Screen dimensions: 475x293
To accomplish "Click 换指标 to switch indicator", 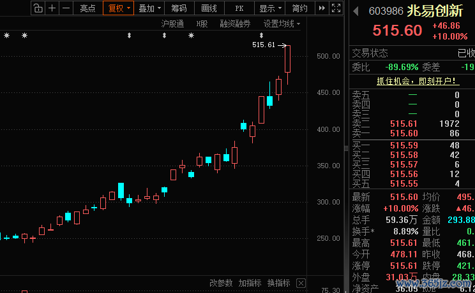I will click(x=279, y=283).
